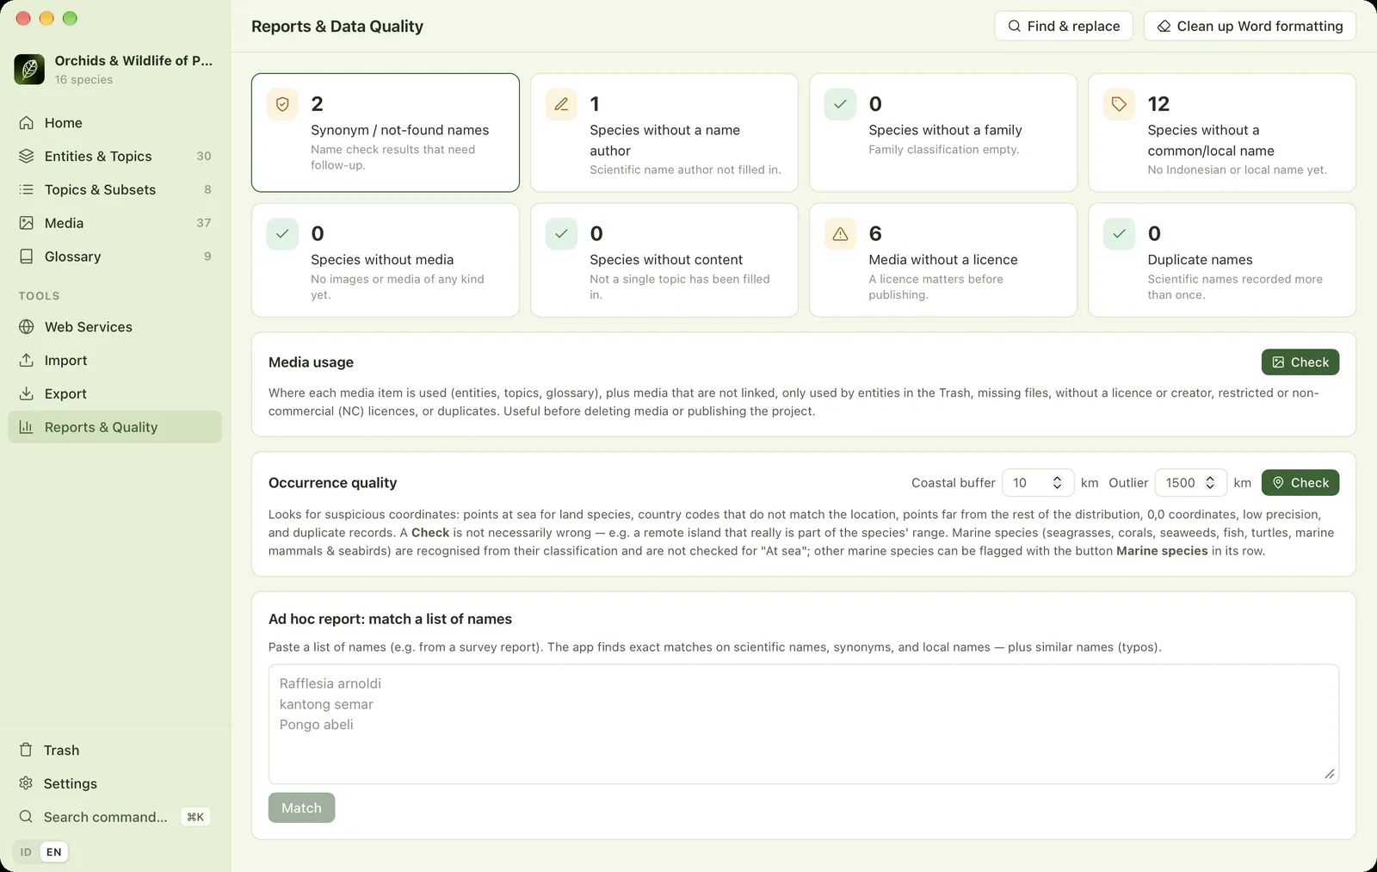Switch language to ID

pos(26,852)
